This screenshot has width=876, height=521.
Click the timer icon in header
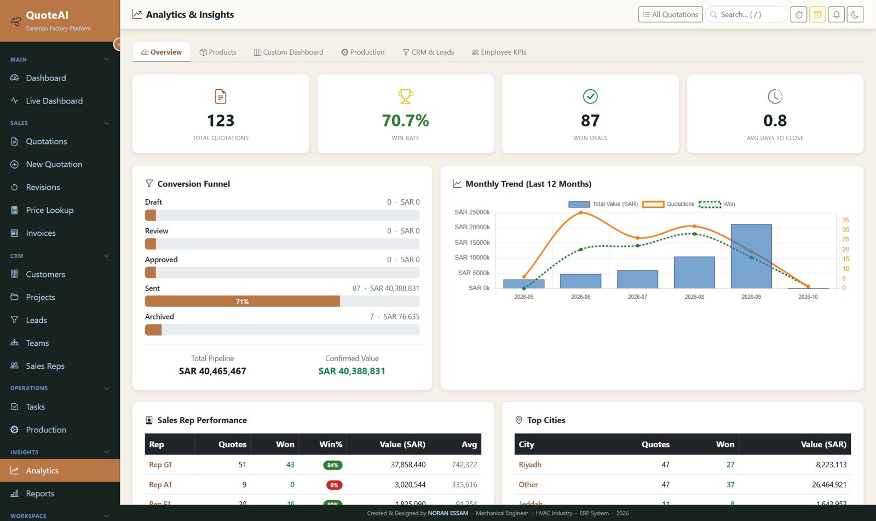pos(799,15)
